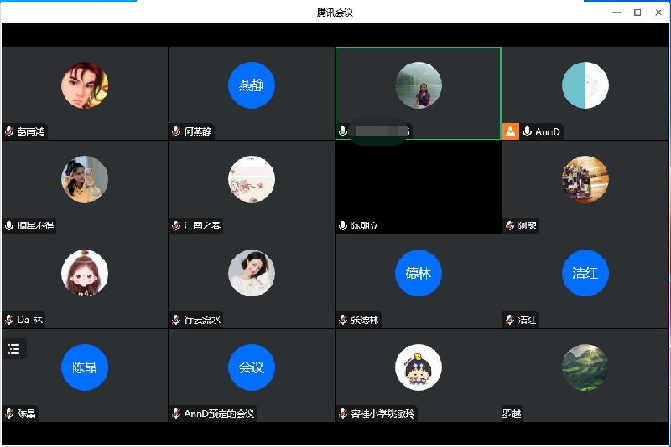This screenshot has width=671, height=447.
Task: Click the muted mic icon beside 陈晶's name
Action: pos(9,414)
